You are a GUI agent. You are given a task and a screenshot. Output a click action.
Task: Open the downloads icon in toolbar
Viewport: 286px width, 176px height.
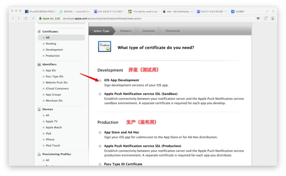[x=266, y=18]
